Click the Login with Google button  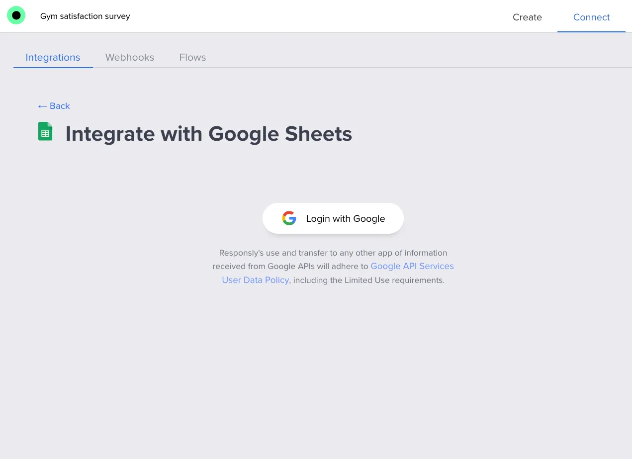[333, 218]
